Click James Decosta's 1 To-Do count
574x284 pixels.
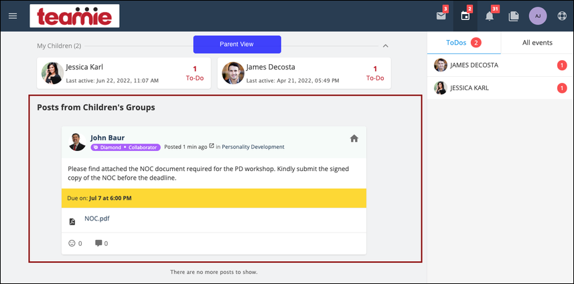pos(375,73)
